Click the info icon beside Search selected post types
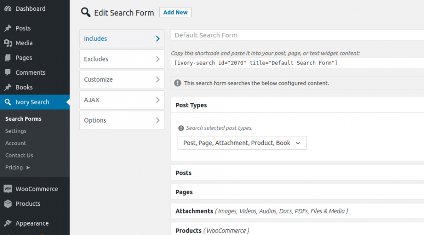Viewport: 424px width, 235px height. [181, 128]
